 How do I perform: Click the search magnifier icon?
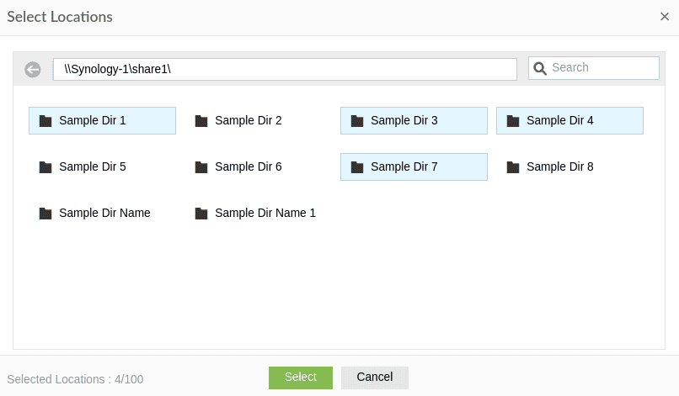[541, 68]
